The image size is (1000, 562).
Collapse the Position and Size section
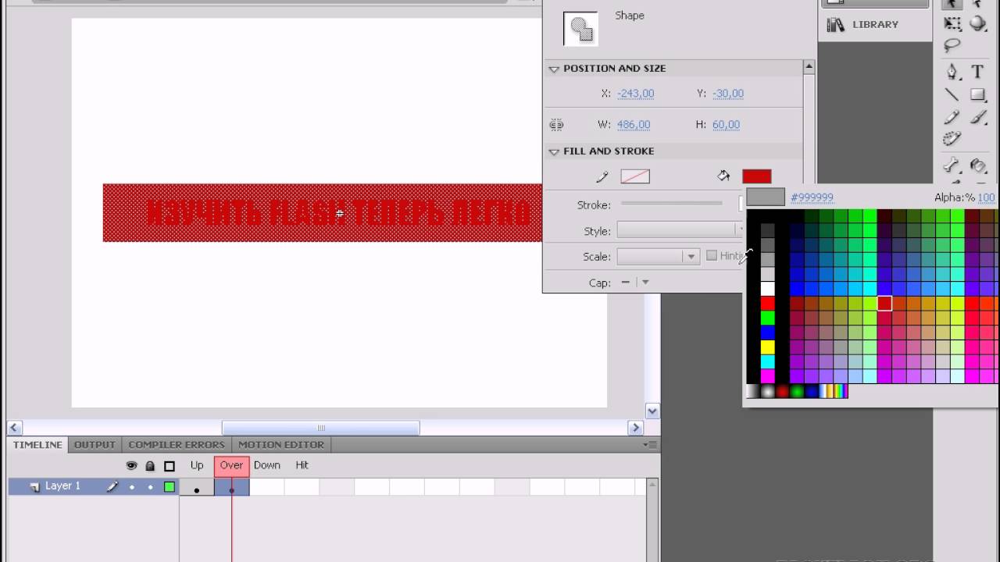[554, 69]
